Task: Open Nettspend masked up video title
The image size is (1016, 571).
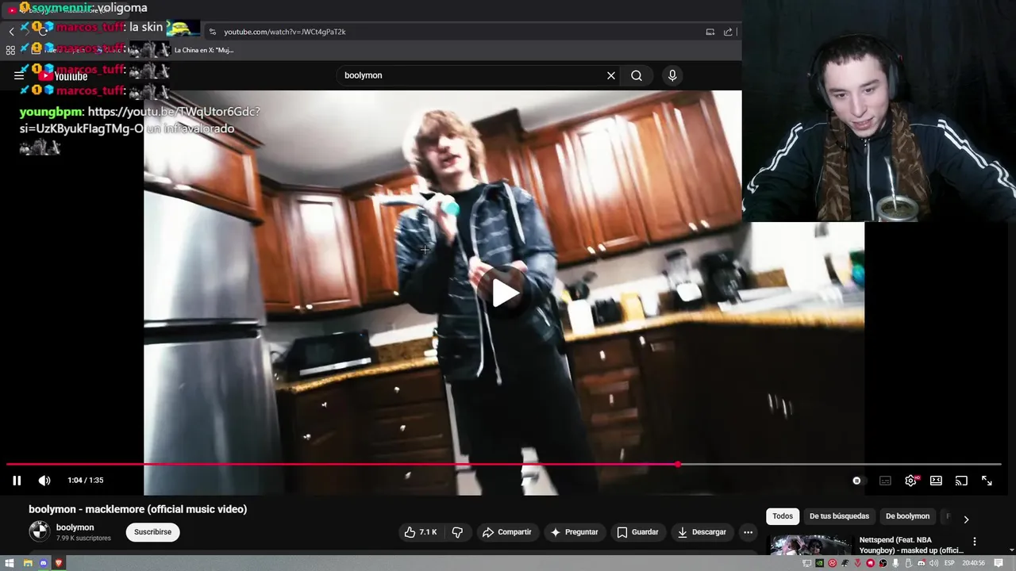Action: coord(911,546)
